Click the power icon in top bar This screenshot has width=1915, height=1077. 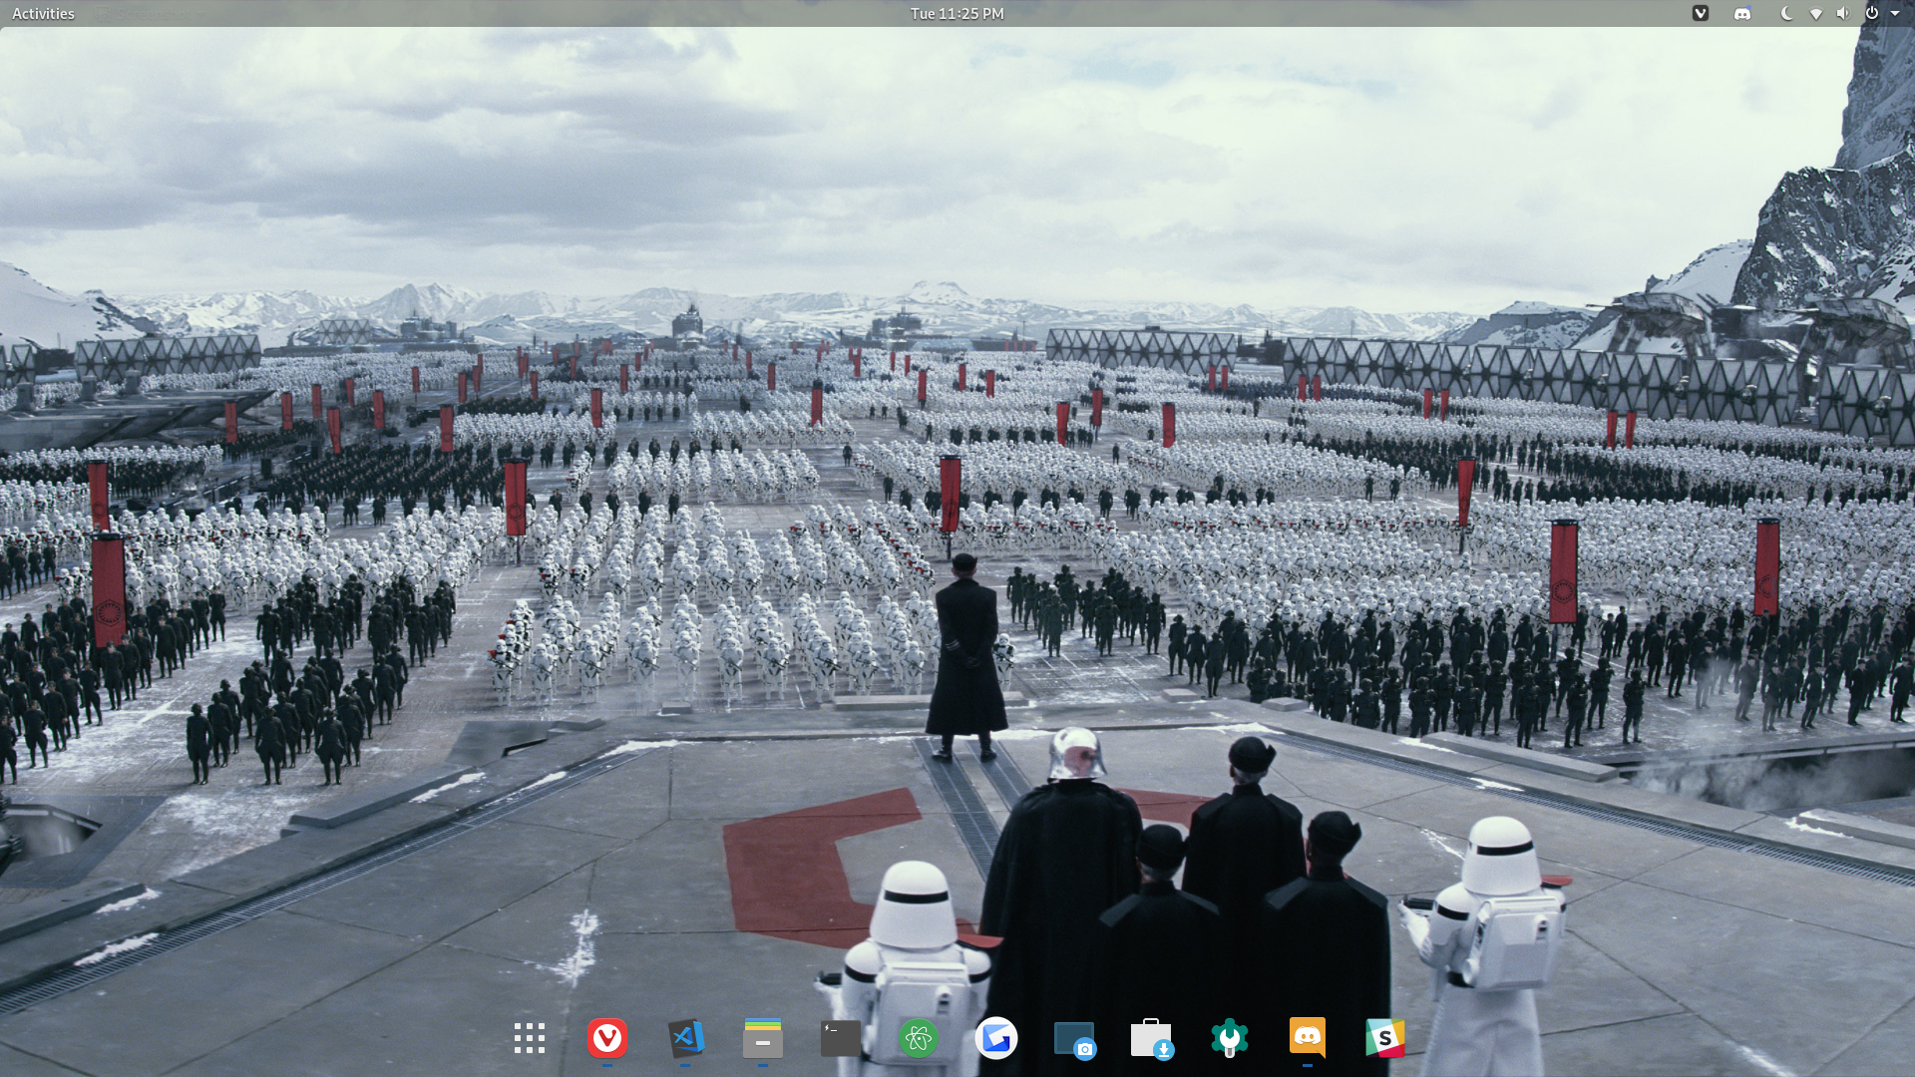pos(1872,13)
